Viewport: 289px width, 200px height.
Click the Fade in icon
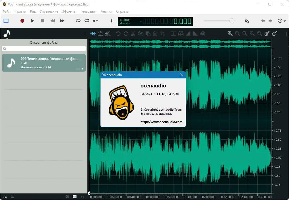(188, 34)
